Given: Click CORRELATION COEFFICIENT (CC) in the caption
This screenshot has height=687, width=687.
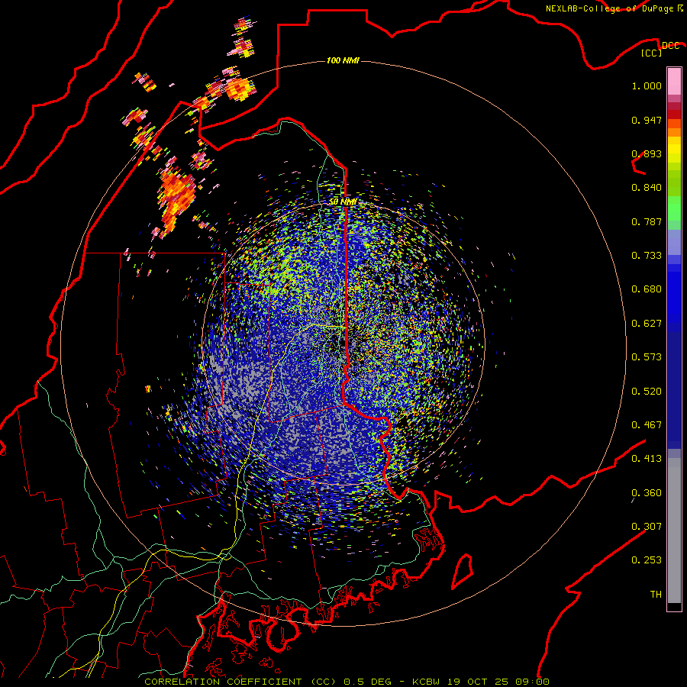Looking at the screenshot, I should 240,682.
